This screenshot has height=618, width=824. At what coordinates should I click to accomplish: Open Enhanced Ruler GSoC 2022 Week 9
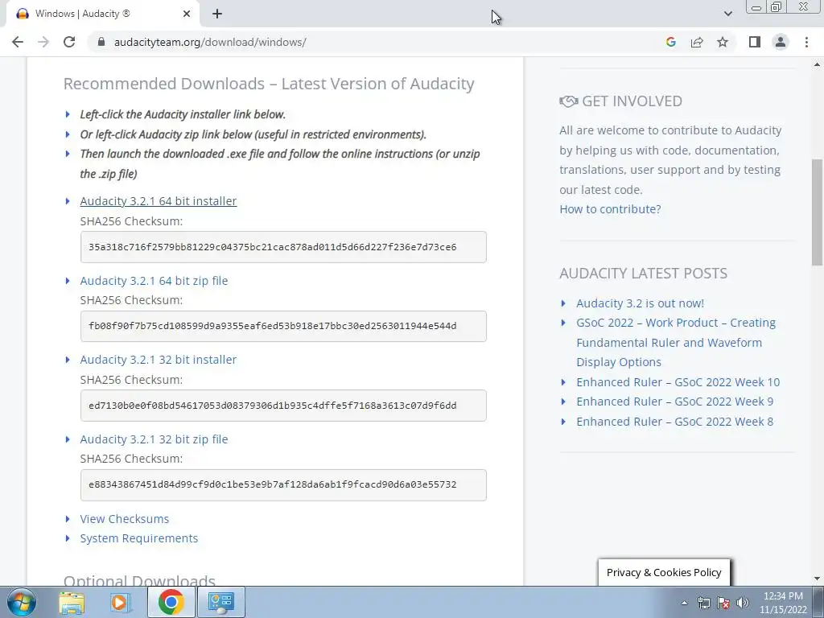point(675,402)
